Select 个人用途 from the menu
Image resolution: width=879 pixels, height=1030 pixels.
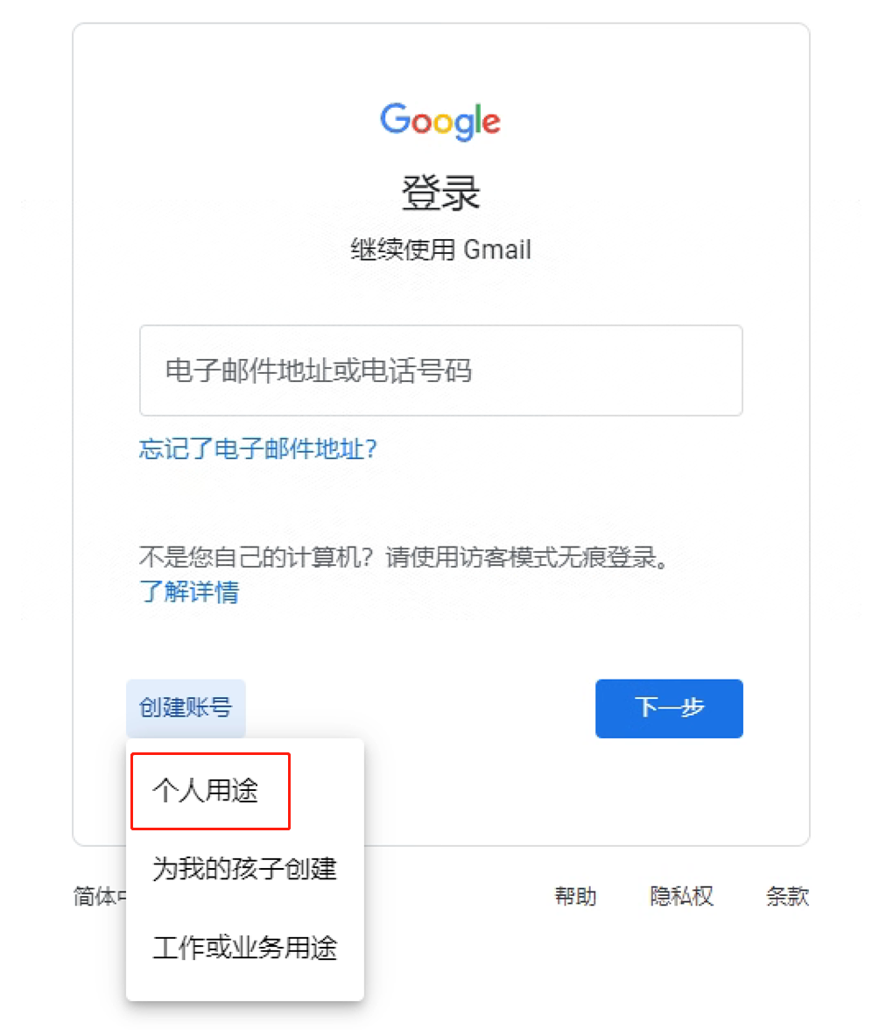click(x=210, y=791)
